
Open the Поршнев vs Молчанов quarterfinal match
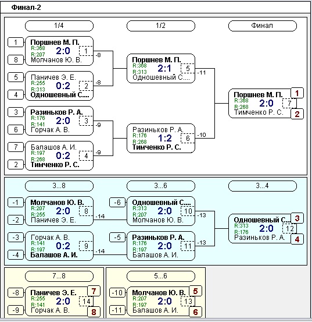point(59,51)
